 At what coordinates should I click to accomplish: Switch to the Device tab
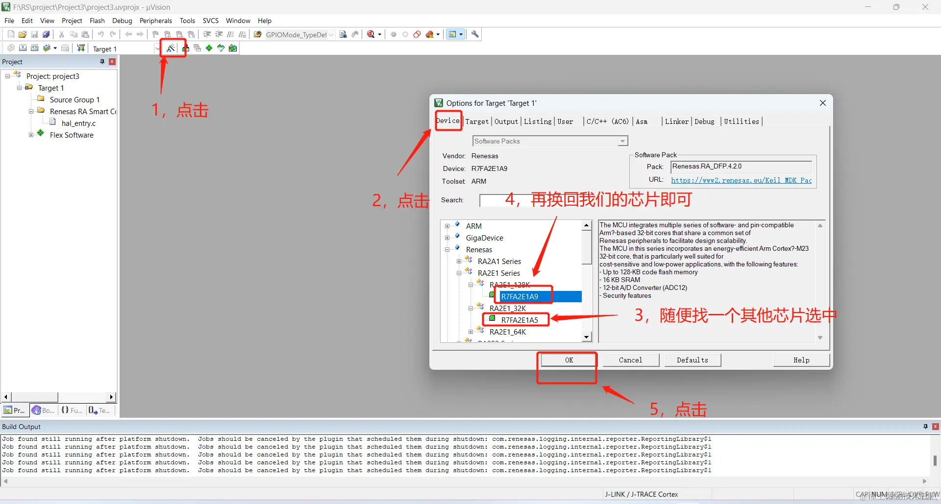pos(448,120)
